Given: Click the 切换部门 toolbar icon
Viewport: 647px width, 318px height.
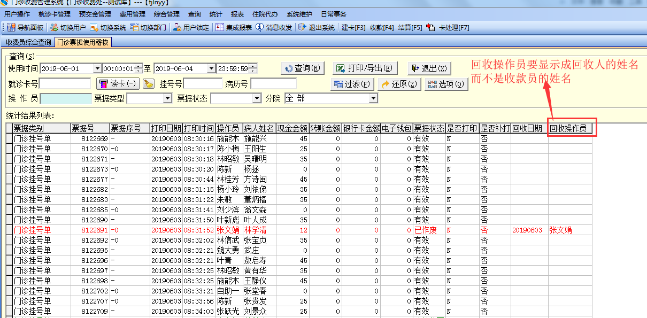Looking at the screenshot, I should 134,27.
